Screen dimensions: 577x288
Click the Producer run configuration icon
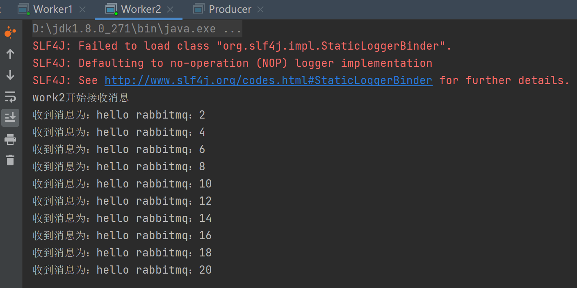(x=199, y=9)
